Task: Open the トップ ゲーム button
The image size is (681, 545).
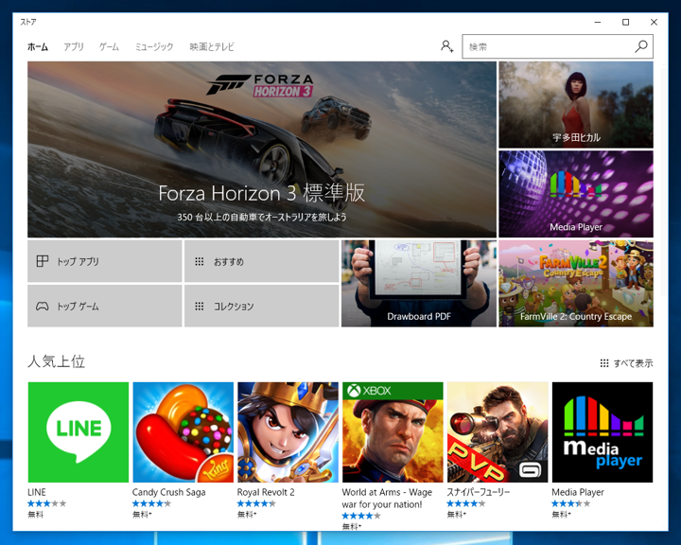Action: 105,306
